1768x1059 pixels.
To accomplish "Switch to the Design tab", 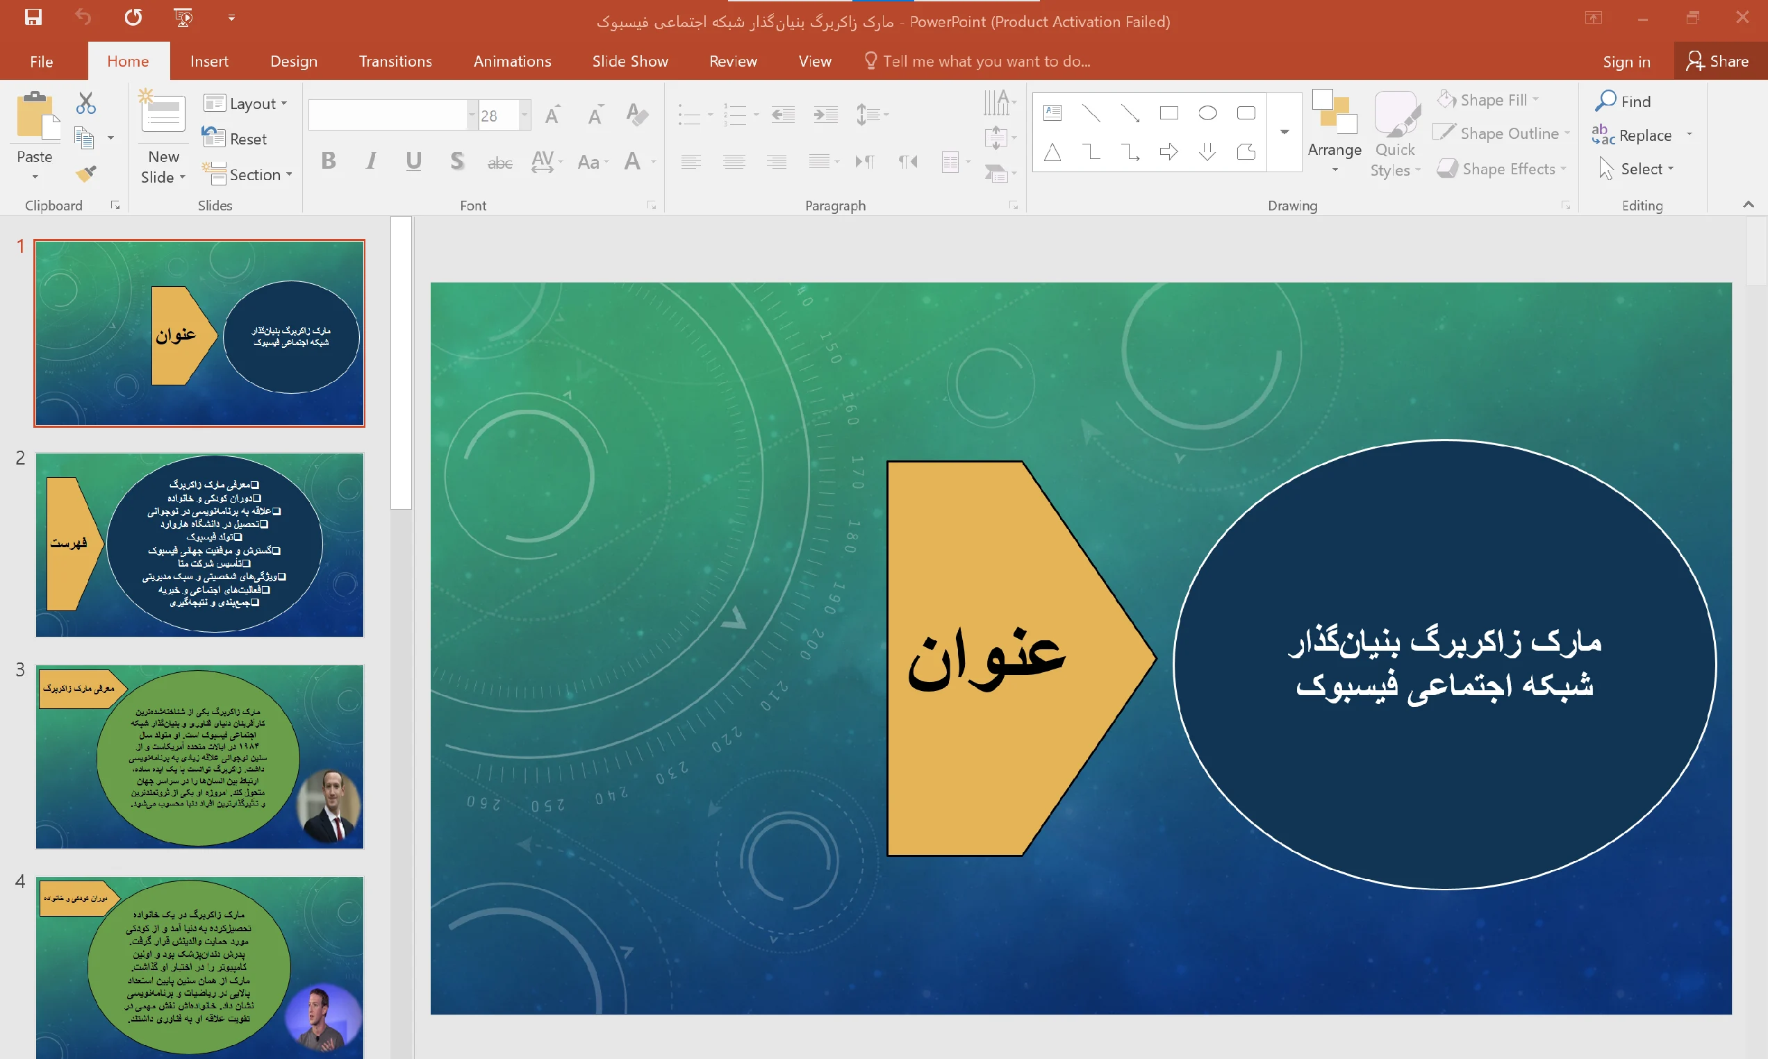I will pos(294,61).
